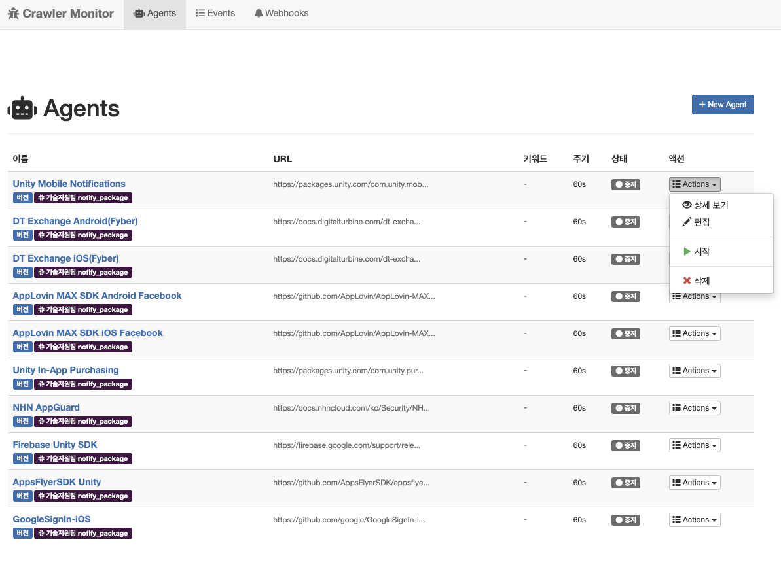Click the 상태 column header
This screenshot has width=781, height=563.
coord(619,159)
